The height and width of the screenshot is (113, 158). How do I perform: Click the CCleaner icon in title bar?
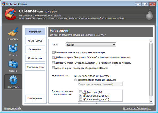coord(4,4)
